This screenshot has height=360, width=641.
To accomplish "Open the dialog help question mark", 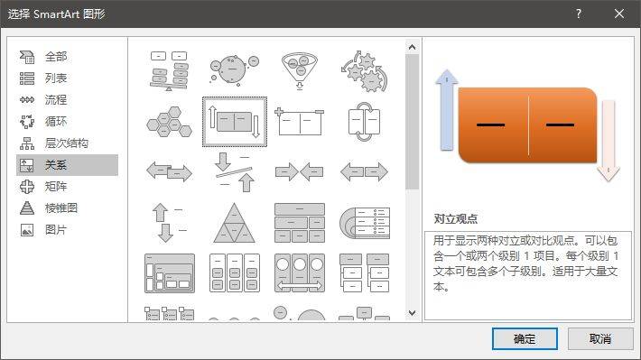I will (x=579, y=14).
